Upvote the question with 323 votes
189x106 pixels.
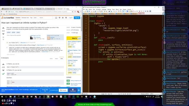3,28
